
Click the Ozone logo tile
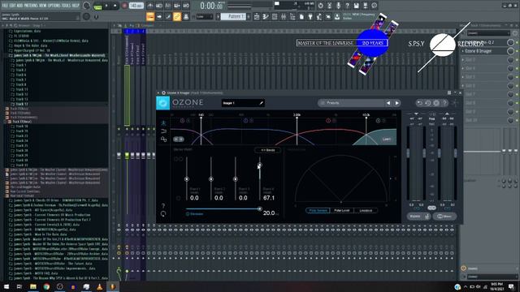pyautogui.click(x=162, y=103)
